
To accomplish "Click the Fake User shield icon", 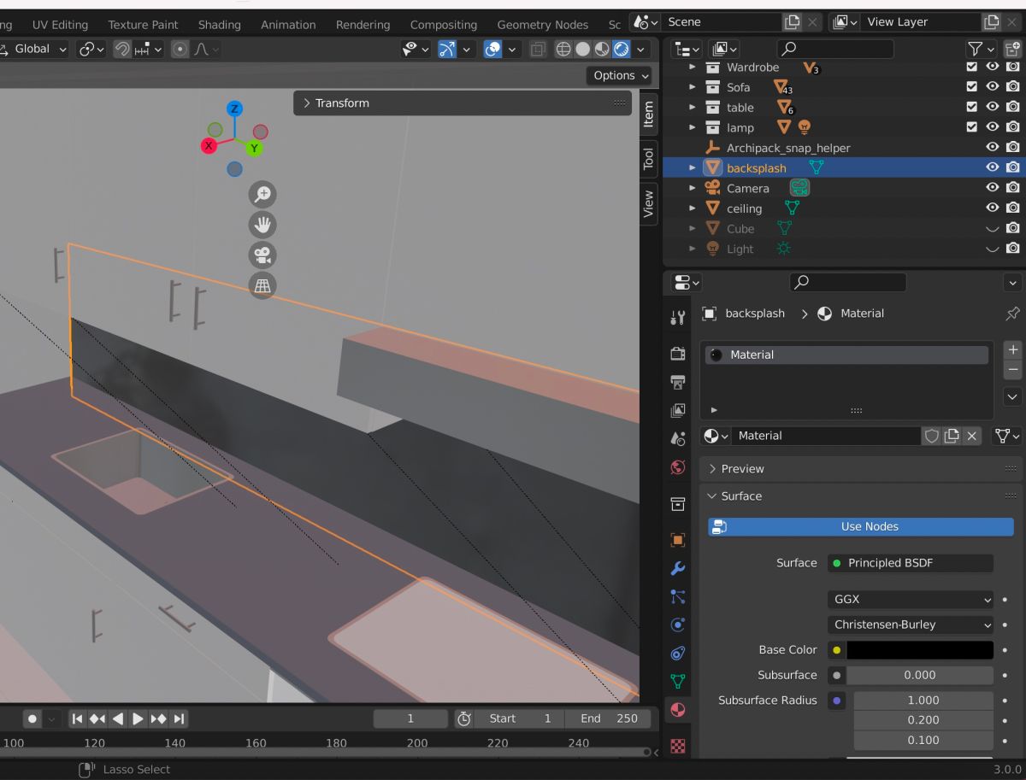I will tap(932, 436).
